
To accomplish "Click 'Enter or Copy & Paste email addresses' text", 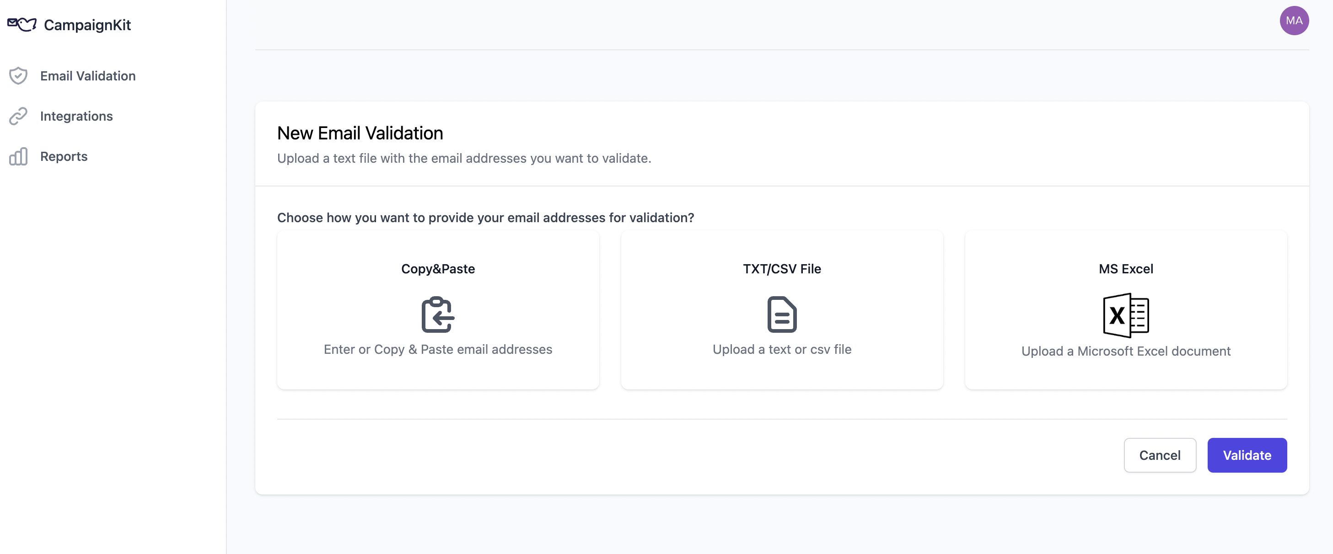I will pos(438,349).
